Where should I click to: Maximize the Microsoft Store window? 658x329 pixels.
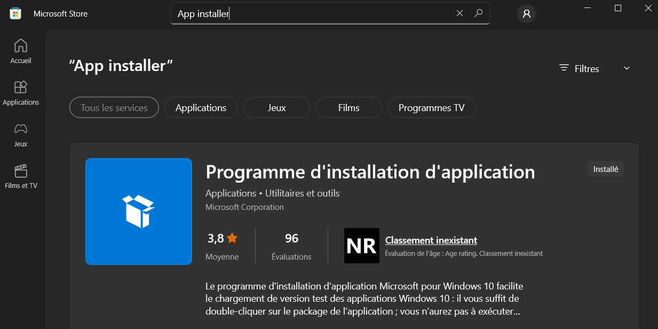pyautogui.click(x=617, y=8)
